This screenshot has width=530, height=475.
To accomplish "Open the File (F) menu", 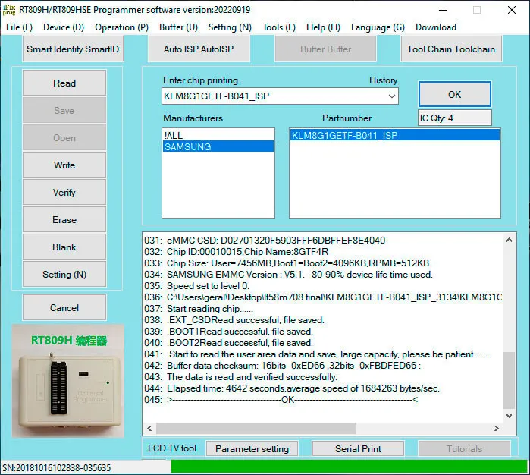I will pos(19,27).
